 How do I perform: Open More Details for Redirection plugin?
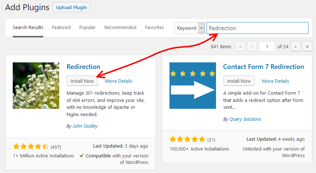point(119,81)
